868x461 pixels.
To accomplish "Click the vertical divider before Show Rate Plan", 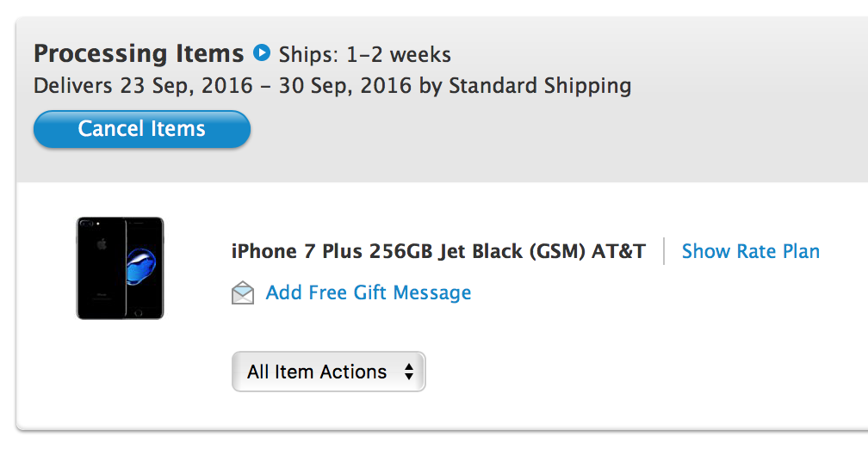I will [664, 251].
